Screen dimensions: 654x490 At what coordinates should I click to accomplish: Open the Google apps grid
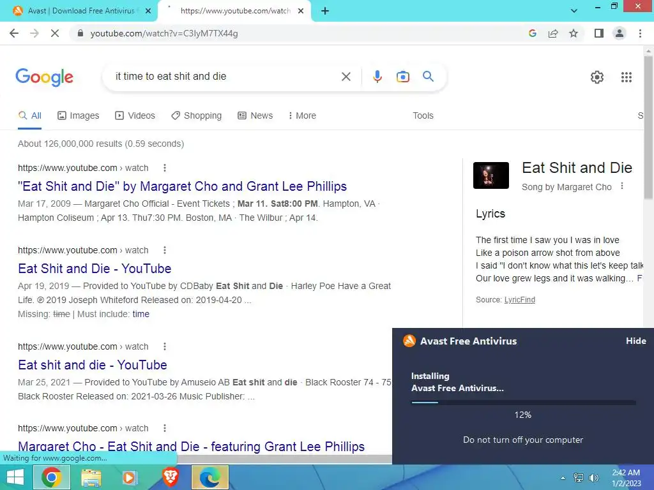(626, 77)
